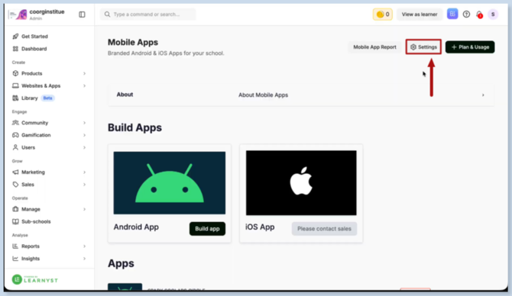This screenshot has height=296, width=512.
Task: Toggle the sidebar collapse icon
Action: 82,14
